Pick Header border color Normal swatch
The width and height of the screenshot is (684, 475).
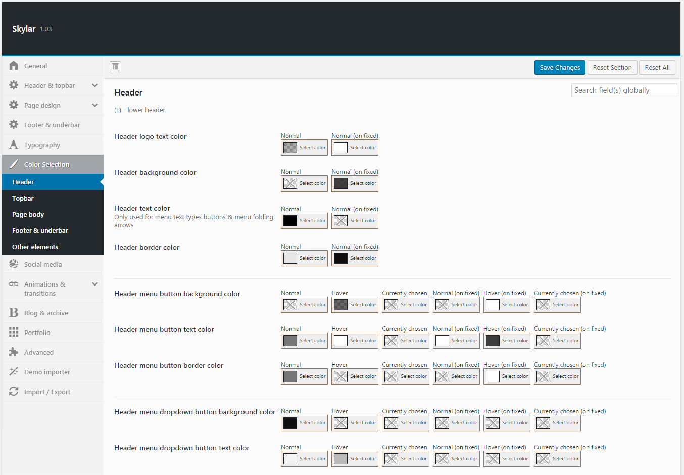click(x=304, y=258)
